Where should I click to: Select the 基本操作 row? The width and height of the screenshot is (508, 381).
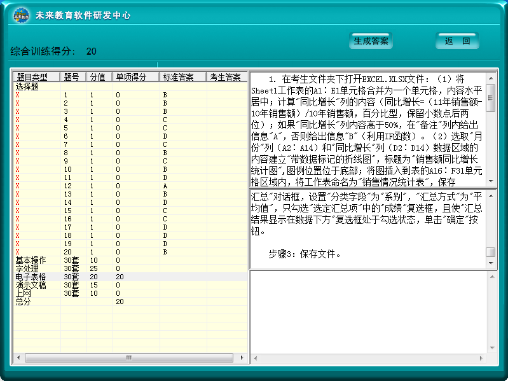pyautogui.click(x=130, y=260)
